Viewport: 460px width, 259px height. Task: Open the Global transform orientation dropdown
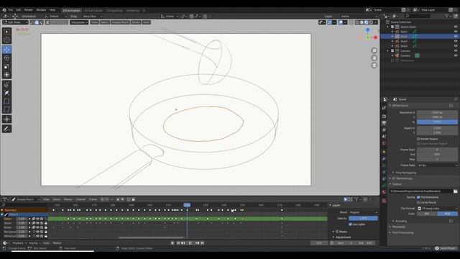(x=170, y=16)
